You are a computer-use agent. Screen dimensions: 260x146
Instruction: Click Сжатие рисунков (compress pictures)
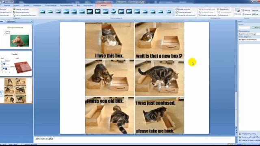21,9
